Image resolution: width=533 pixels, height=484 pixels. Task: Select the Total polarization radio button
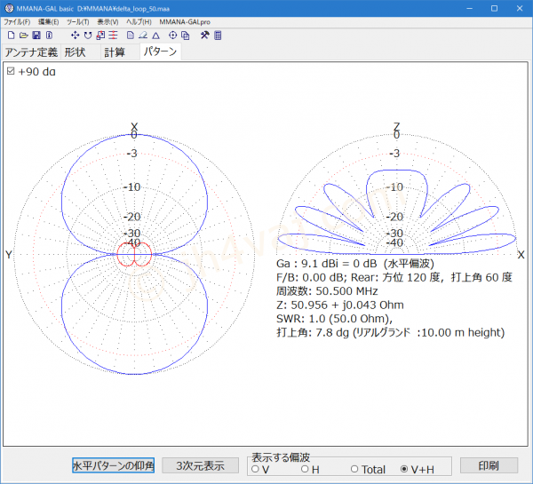point(354,469)
